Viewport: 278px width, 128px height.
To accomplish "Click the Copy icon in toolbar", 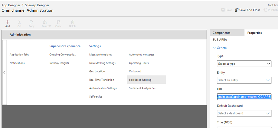I will coord(31,22).
